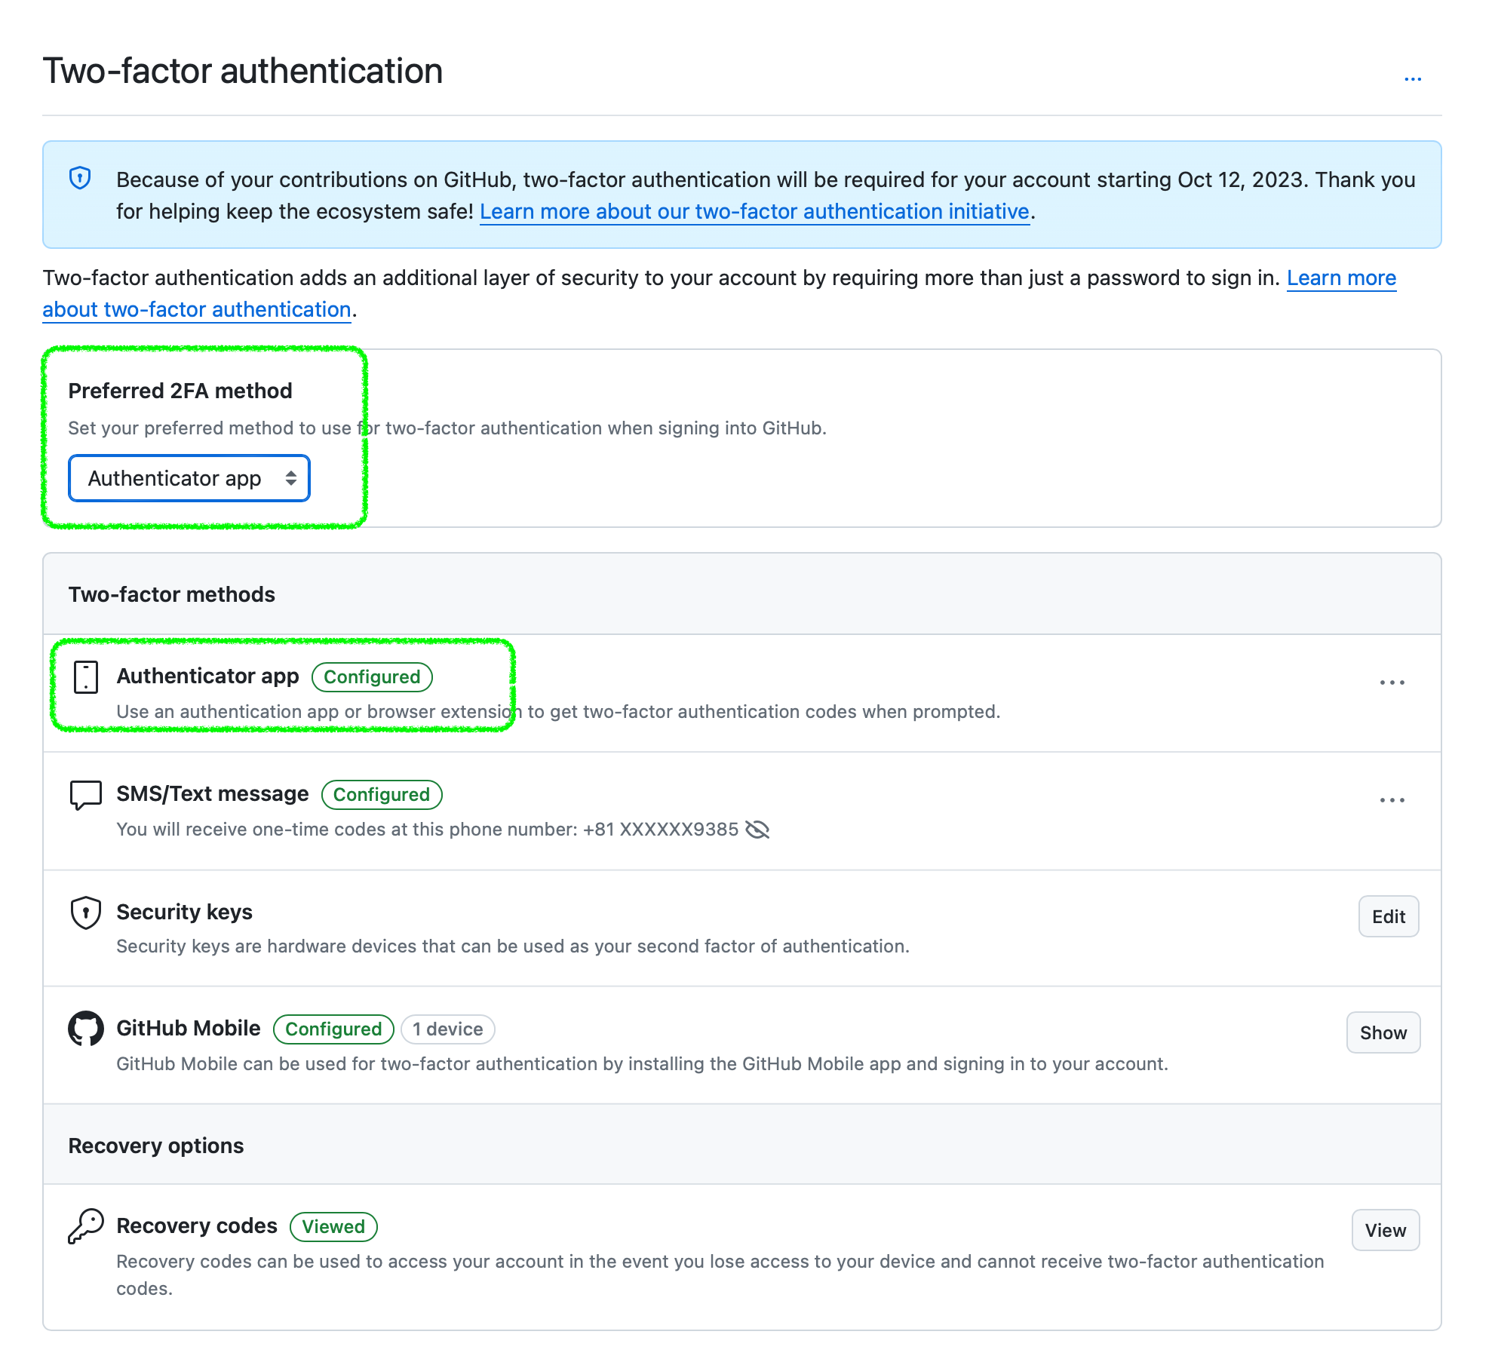Click the GitHub Mobile octocat logo
Image resolution: width=1495 pixels, height=1362 pixels.
(x=86, y=1029)
